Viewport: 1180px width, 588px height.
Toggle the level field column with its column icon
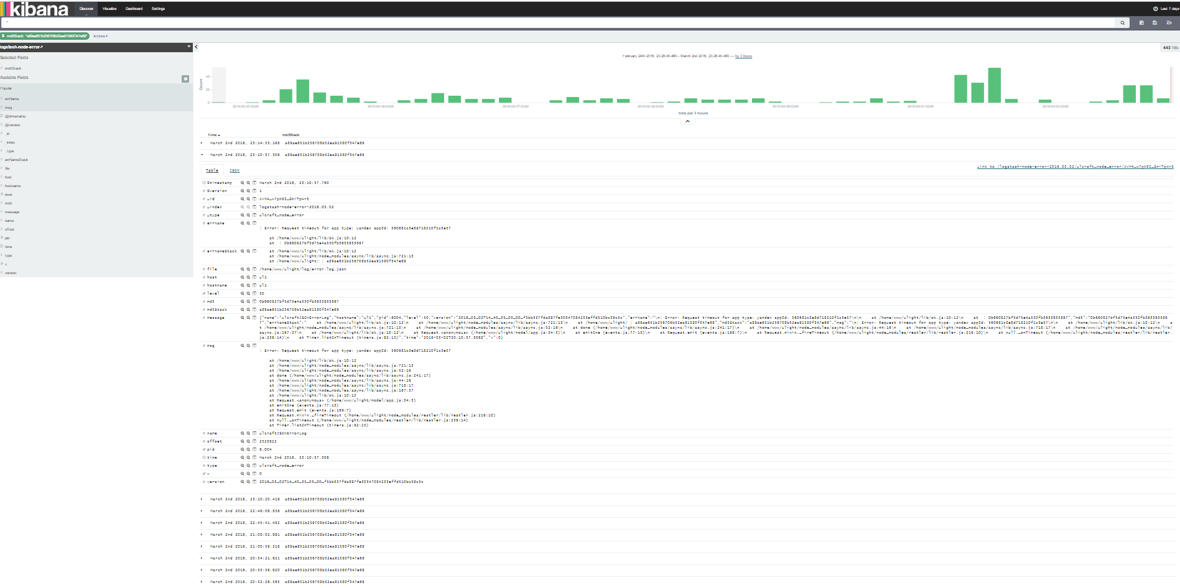pyautogui.click(x=255, y=293)
